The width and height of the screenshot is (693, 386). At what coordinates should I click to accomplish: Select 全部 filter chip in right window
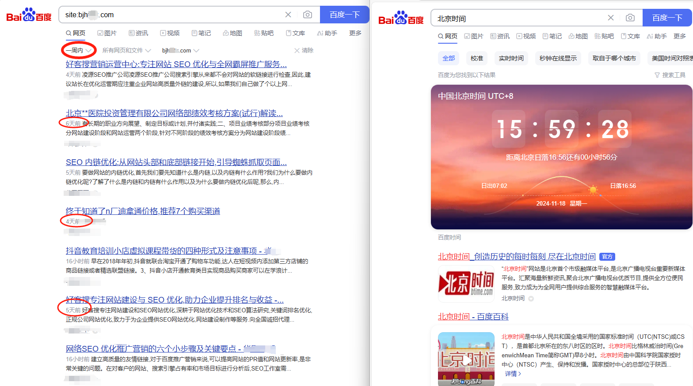tap(449, 58)
